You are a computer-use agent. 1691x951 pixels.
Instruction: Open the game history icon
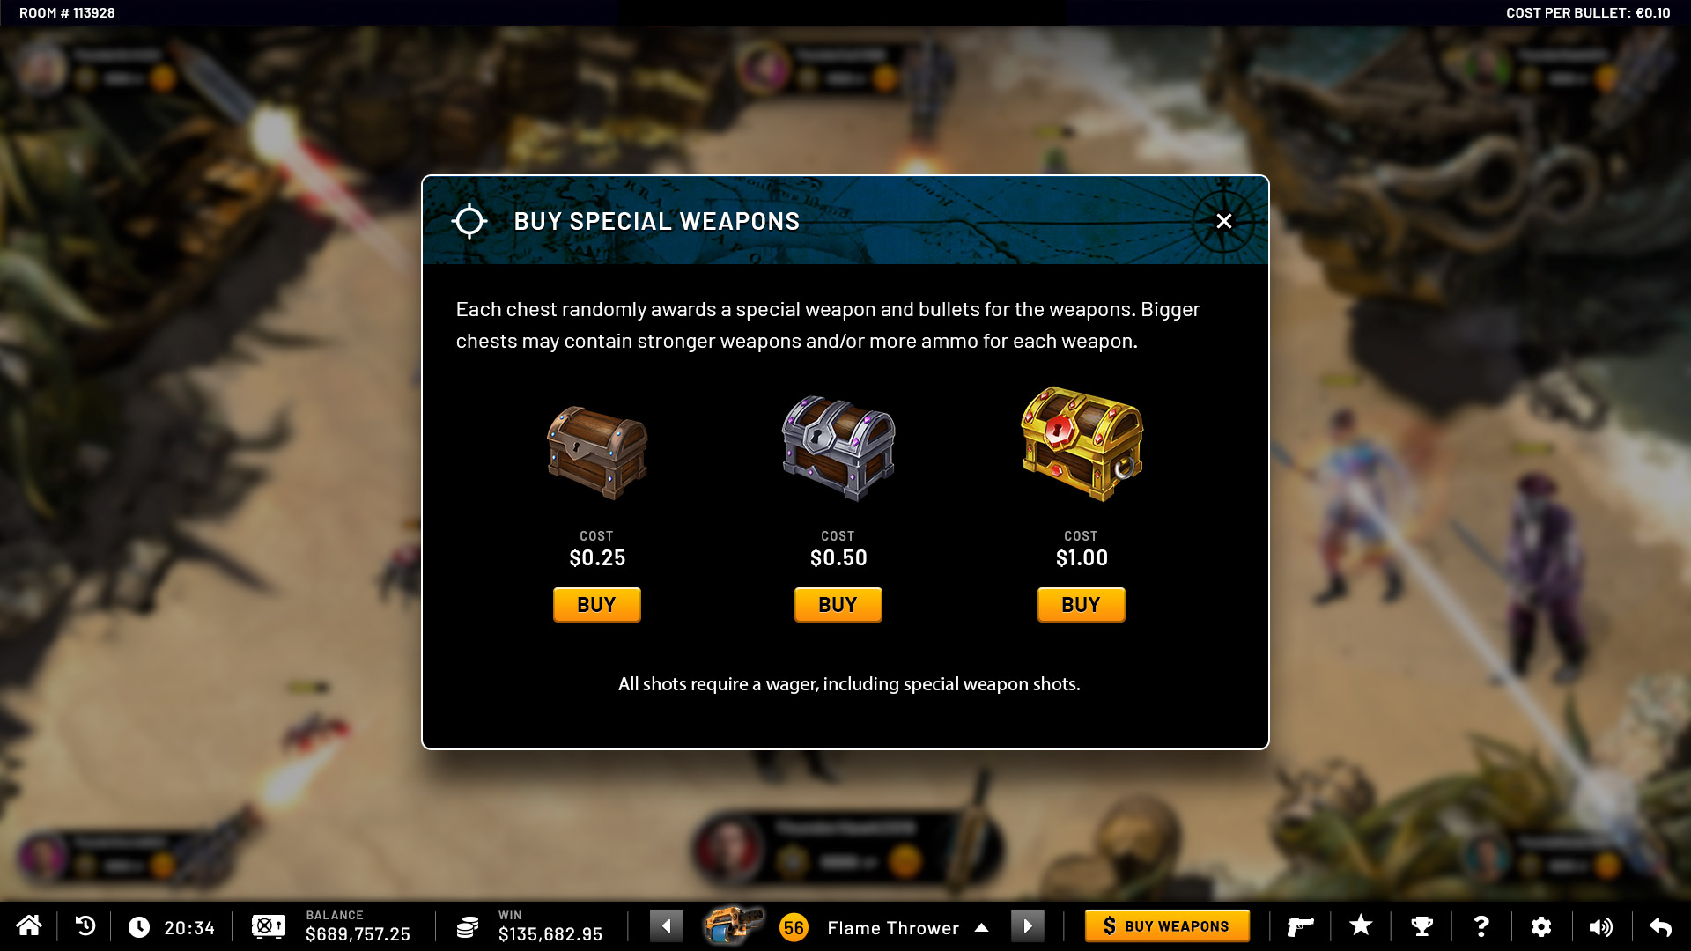coord(85,926)
